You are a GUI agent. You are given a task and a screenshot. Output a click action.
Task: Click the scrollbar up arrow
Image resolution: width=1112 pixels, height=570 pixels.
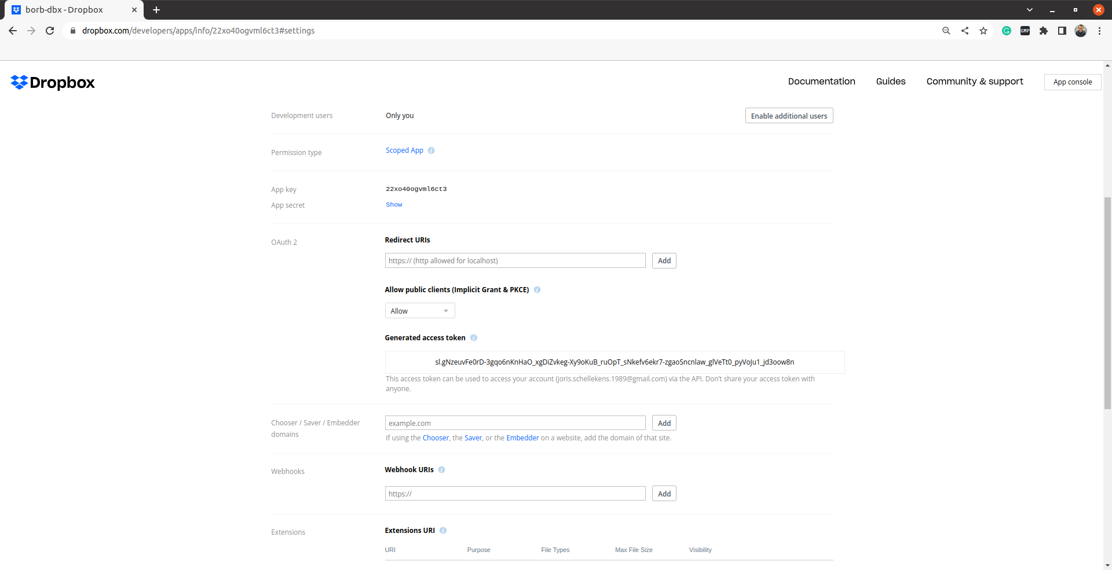(x=1107, y=65)
